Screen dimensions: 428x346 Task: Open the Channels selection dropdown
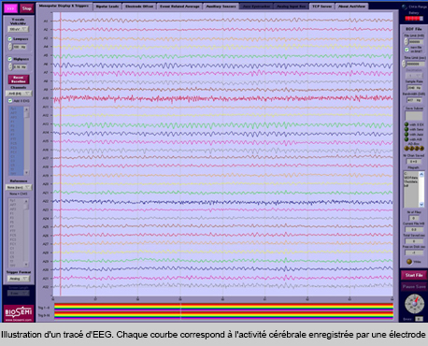19,94
